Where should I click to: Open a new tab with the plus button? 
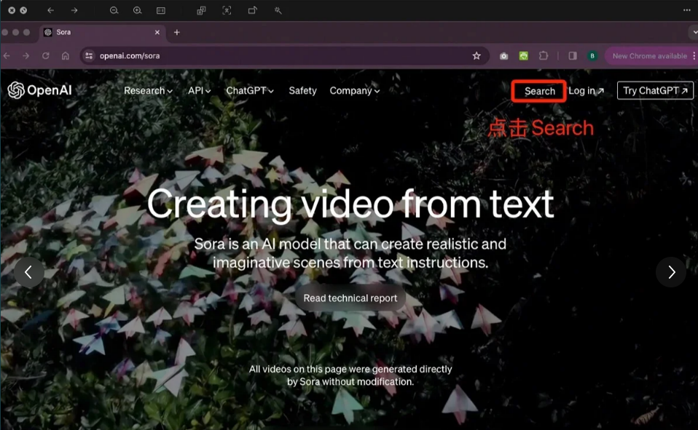click(177, 32)
